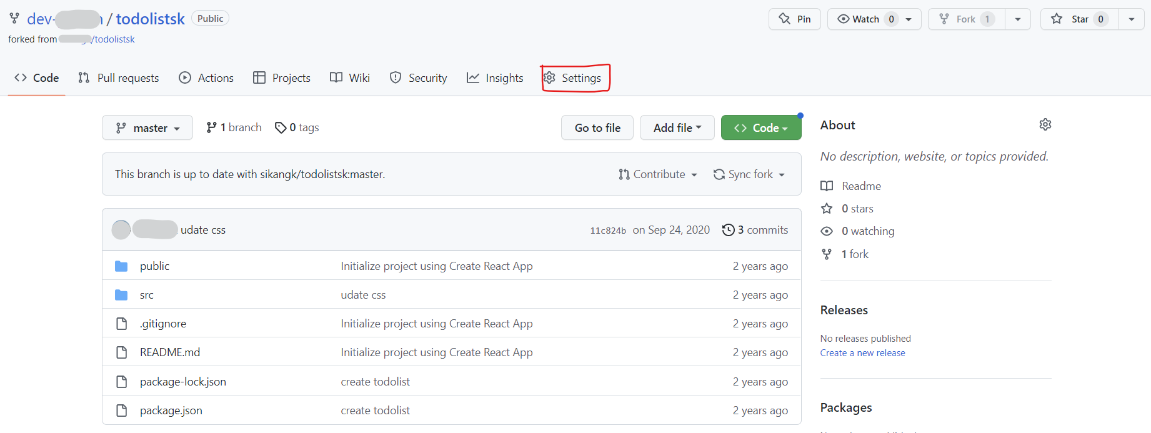Click the tag icon beside 0 tags
This screenshot has height=433, width=1151.
point(281,127)
